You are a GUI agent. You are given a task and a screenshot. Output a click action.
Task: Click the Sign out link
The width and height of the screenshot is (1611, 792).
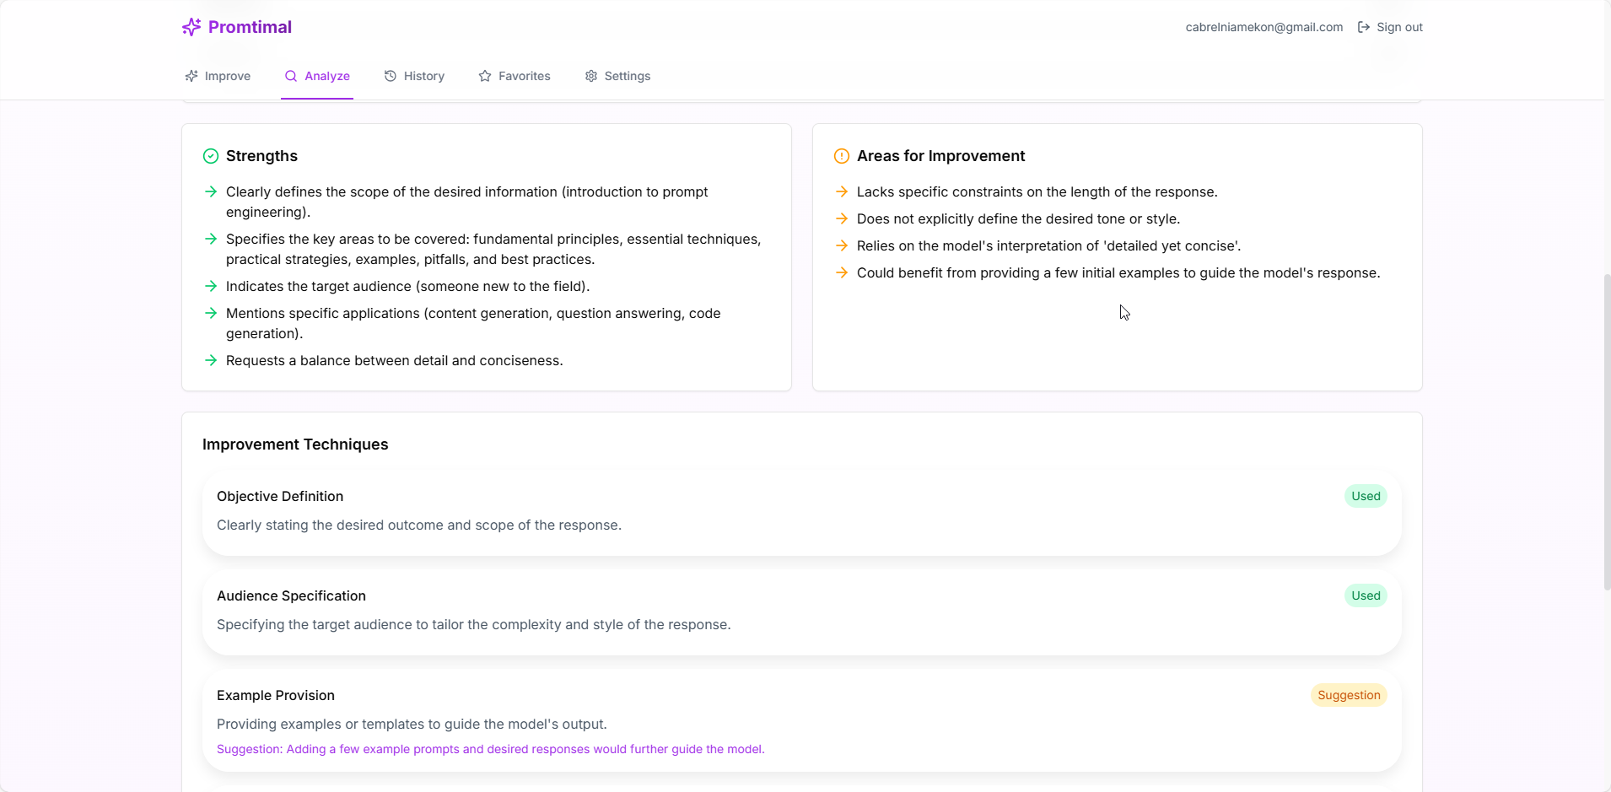point(1399,27)
